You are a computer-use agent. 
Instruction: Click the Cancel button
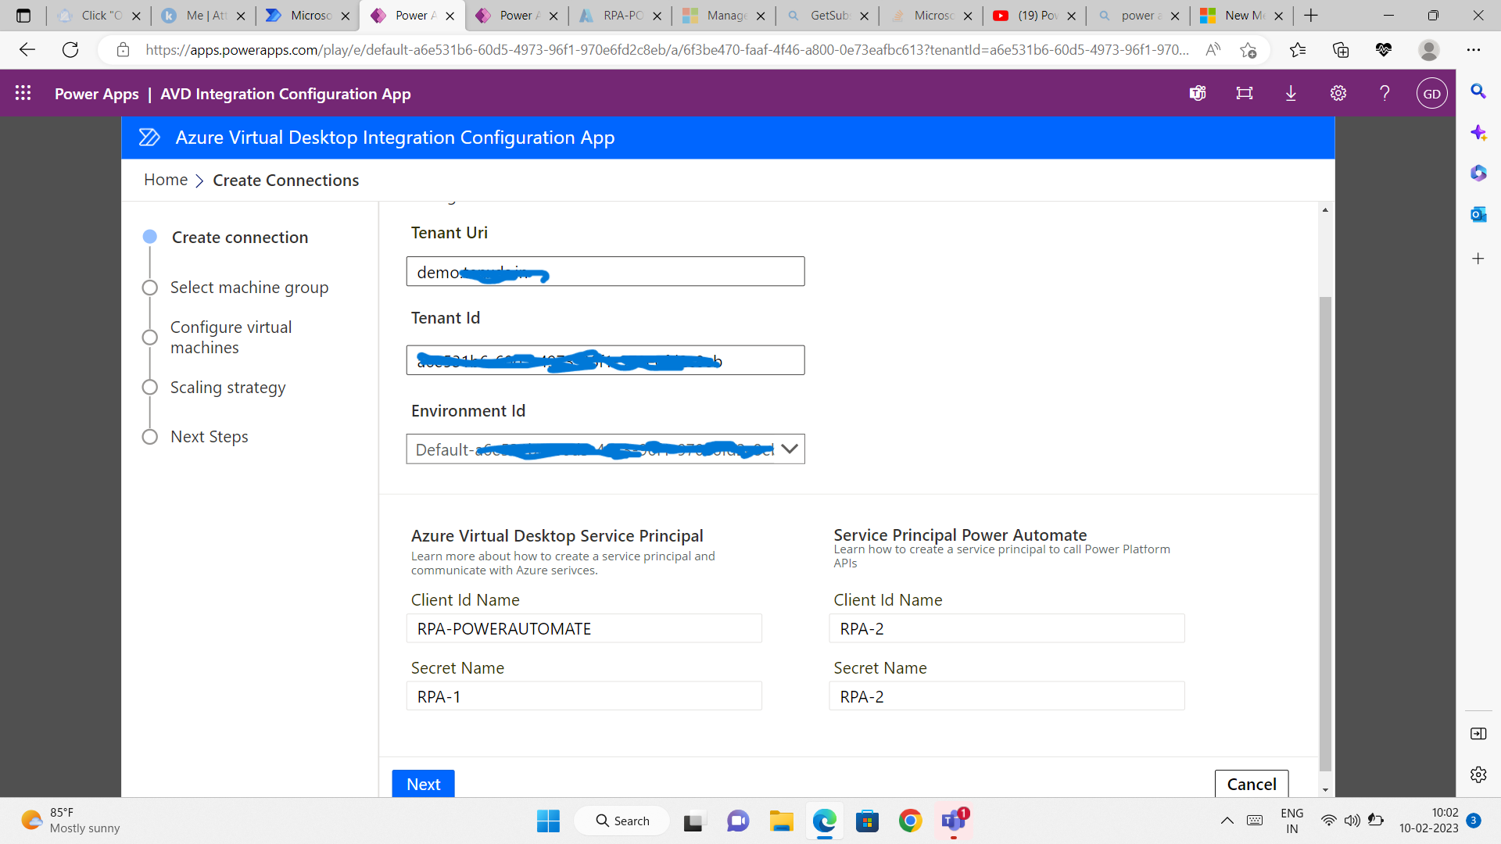[x=1252, y=784]
